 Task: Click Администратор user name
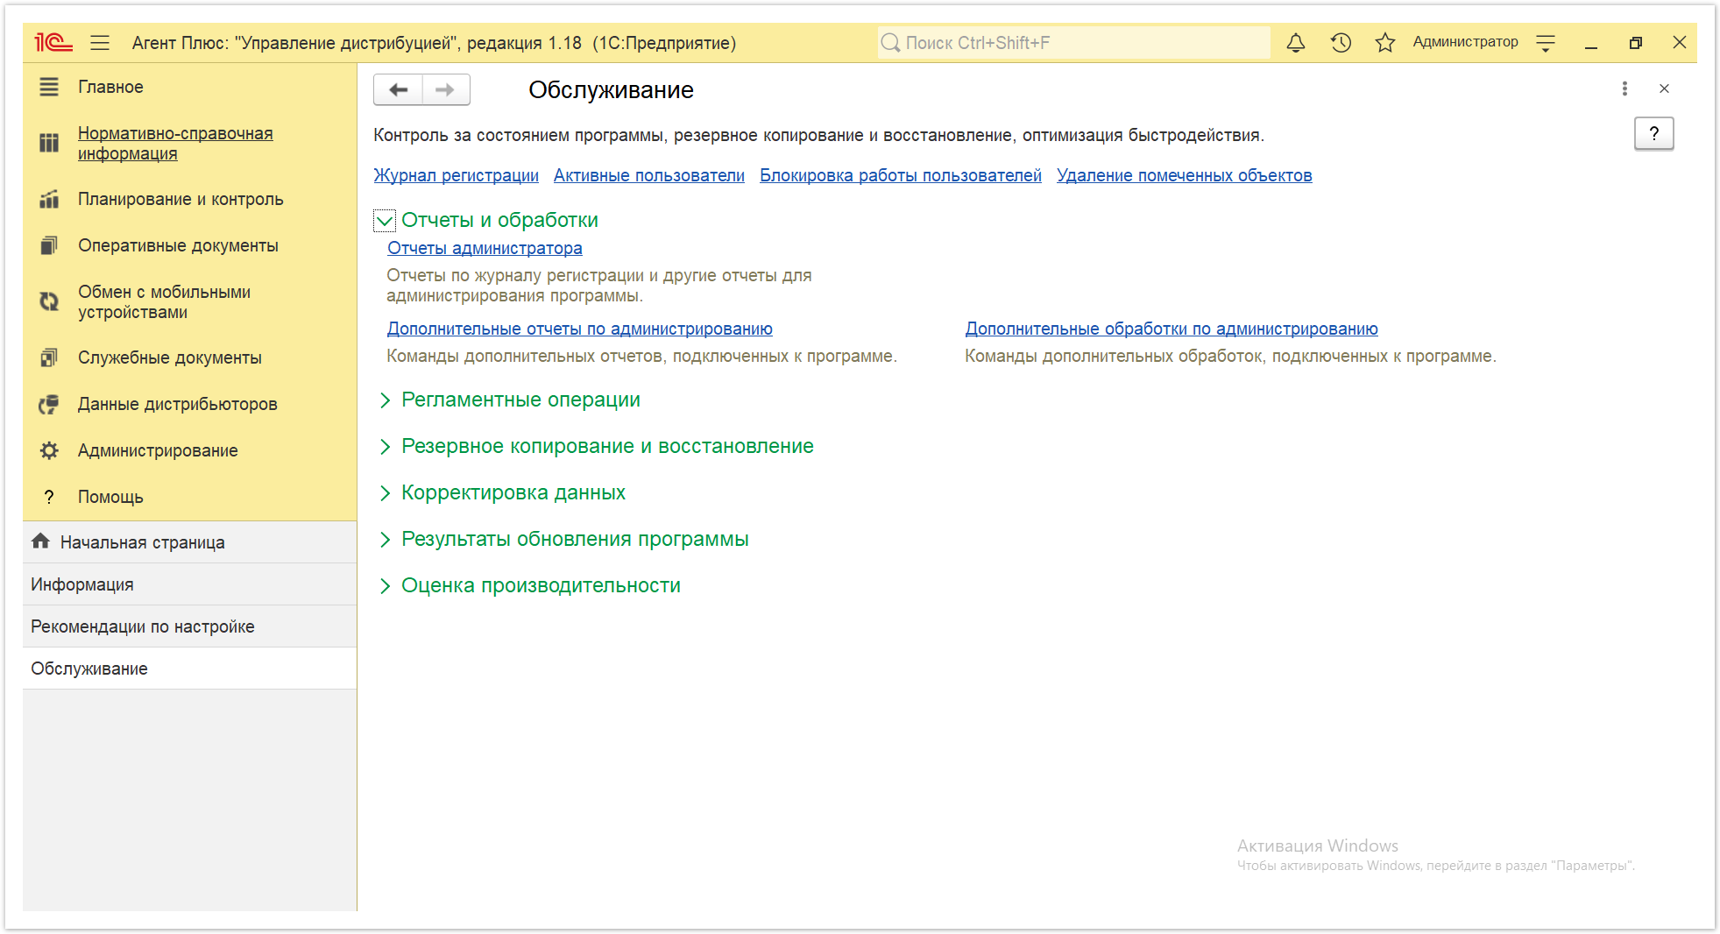(x=1465, y=42)
